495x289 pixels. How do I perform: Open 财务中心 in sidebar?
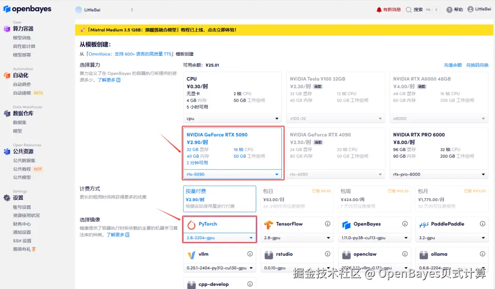[x=22, y=224]
